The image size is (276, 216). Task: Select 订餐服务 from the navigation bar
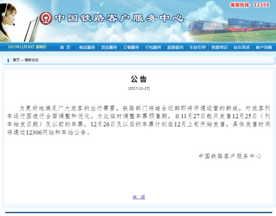(x=131, y=47)
